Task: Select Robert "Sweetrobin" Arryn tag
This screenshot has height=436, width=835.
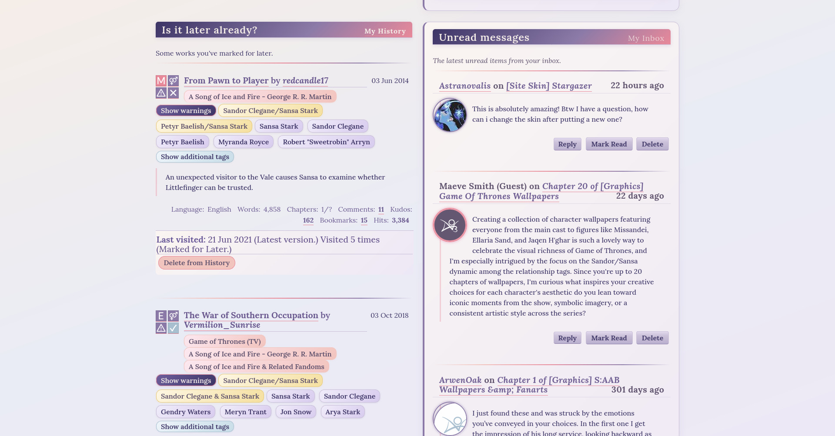Action: [326, 142]
